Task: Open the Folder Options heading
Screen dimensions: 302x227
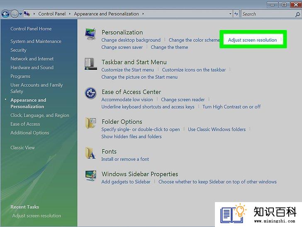Action: (x=122, y=121)
